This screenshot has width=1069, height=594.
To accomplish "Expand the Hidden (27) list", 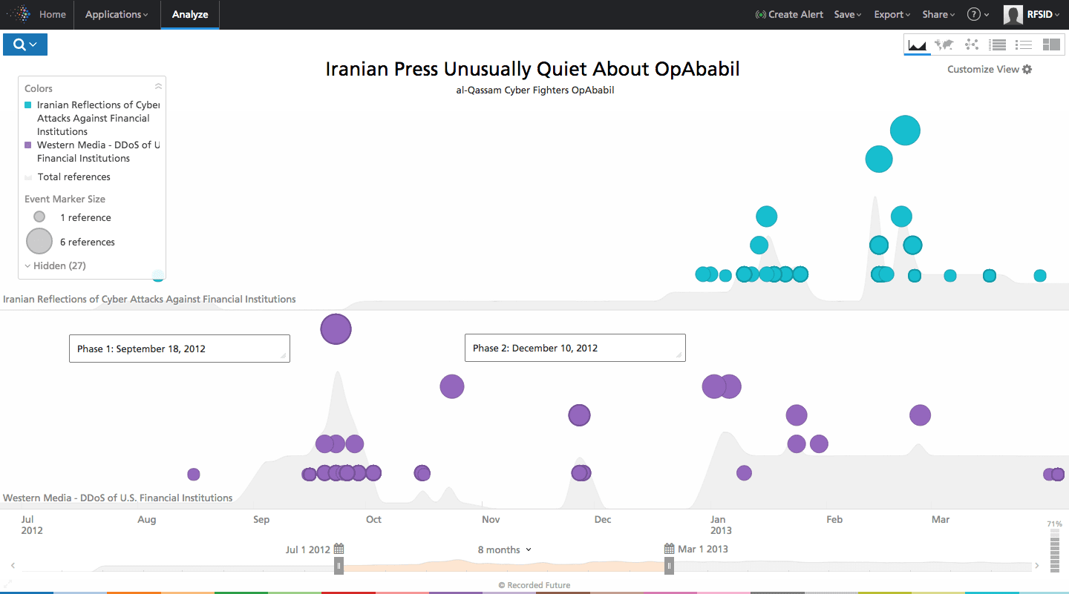I will pos(56,265).
